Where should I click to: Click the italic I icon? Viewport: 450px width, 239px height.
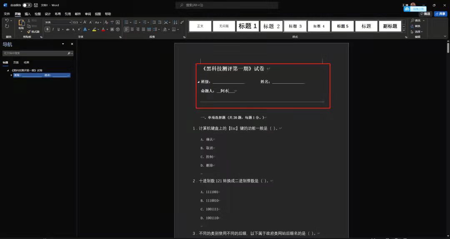53,30
